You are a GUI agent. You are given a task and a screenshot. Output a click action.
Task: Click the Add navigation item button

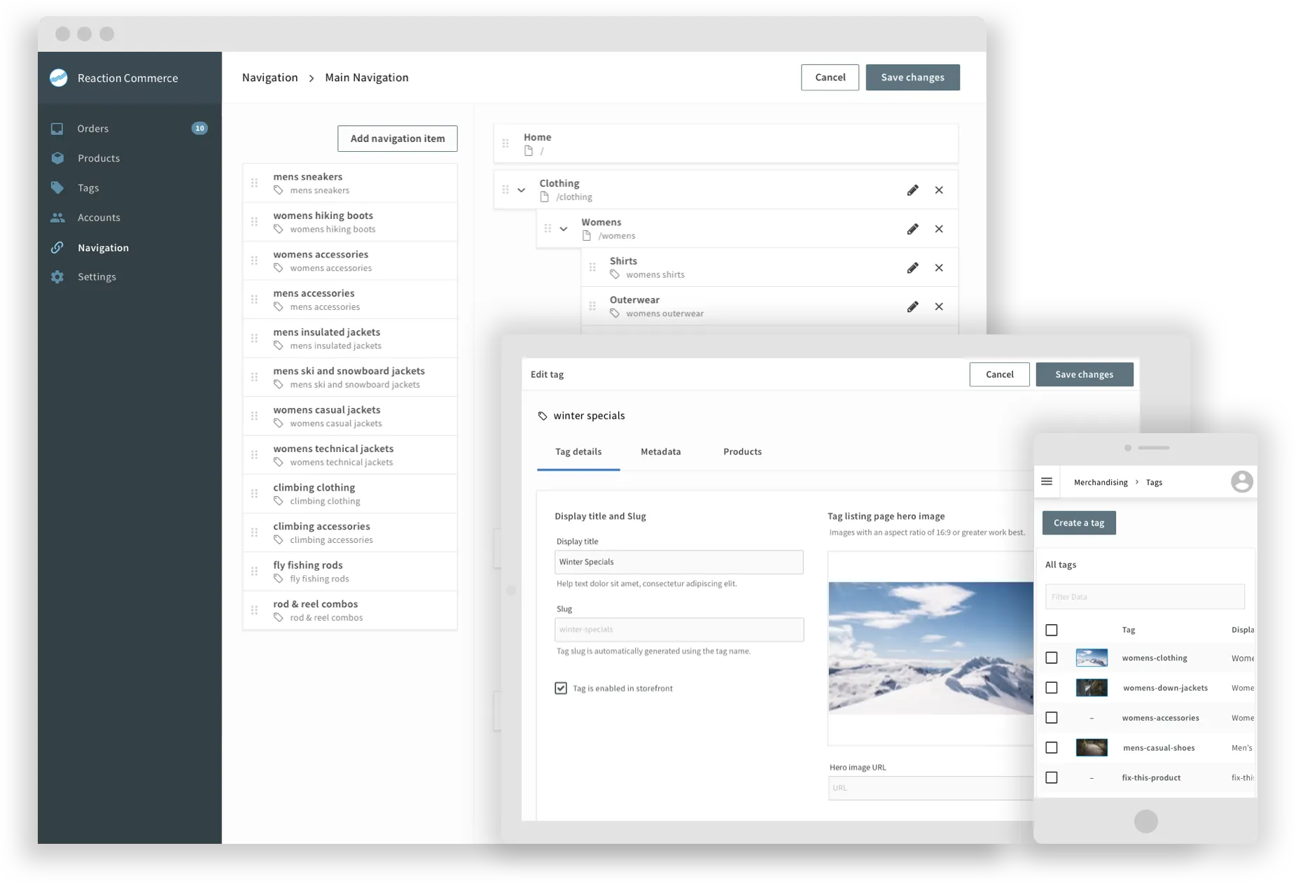click(x=397, y=138)
